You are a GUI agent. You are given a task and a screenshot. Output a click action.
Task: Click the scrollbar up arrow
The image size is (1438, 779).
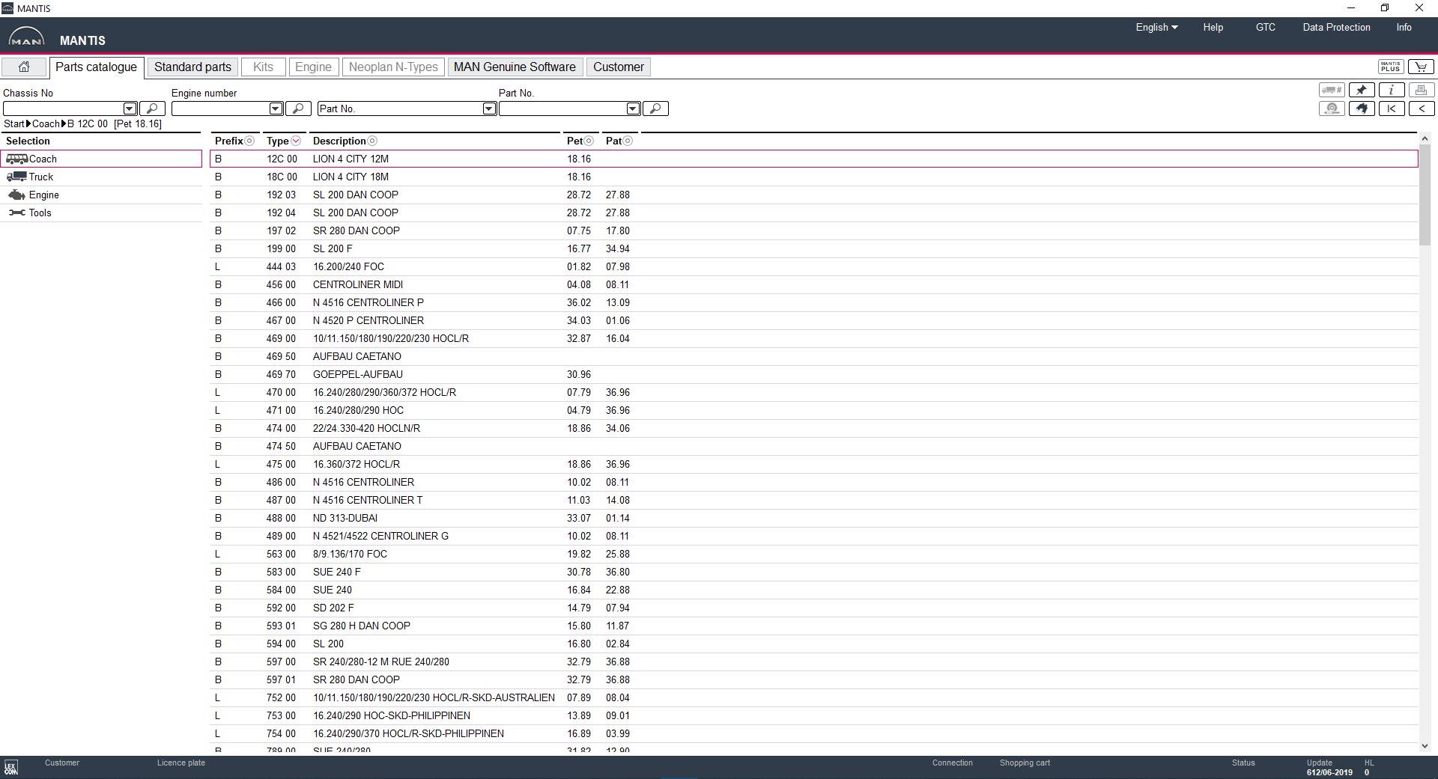pyautogui.click(x=1425, y=139)
